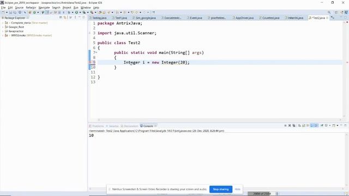Open the Coverage dropdown arrow
This screenshot has width=349, height=196.
(x=88, y=13)
